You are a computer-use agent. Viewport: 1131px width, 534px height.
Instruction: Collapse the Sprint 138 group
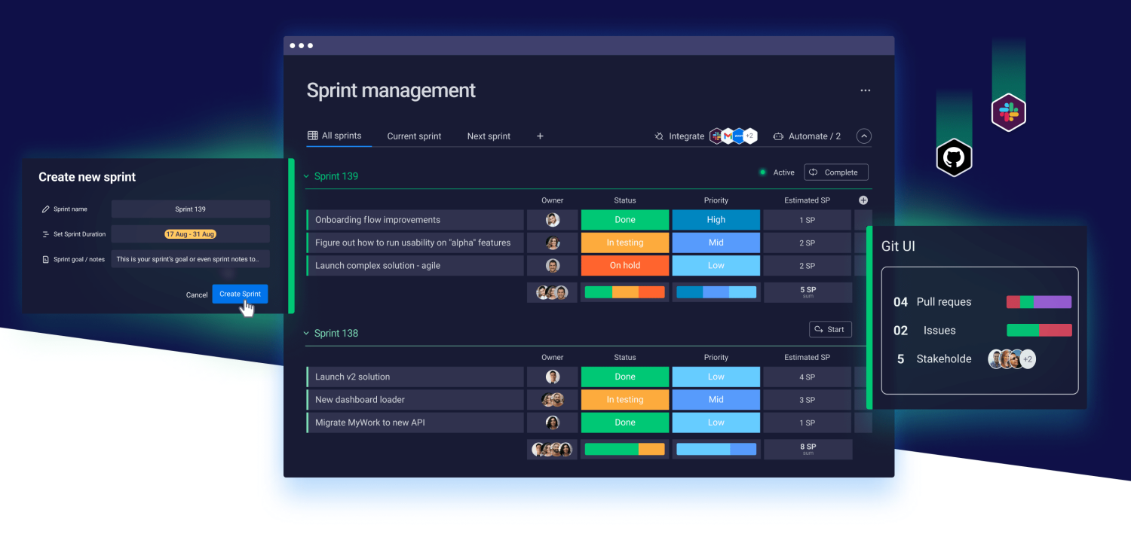(306, 333)
